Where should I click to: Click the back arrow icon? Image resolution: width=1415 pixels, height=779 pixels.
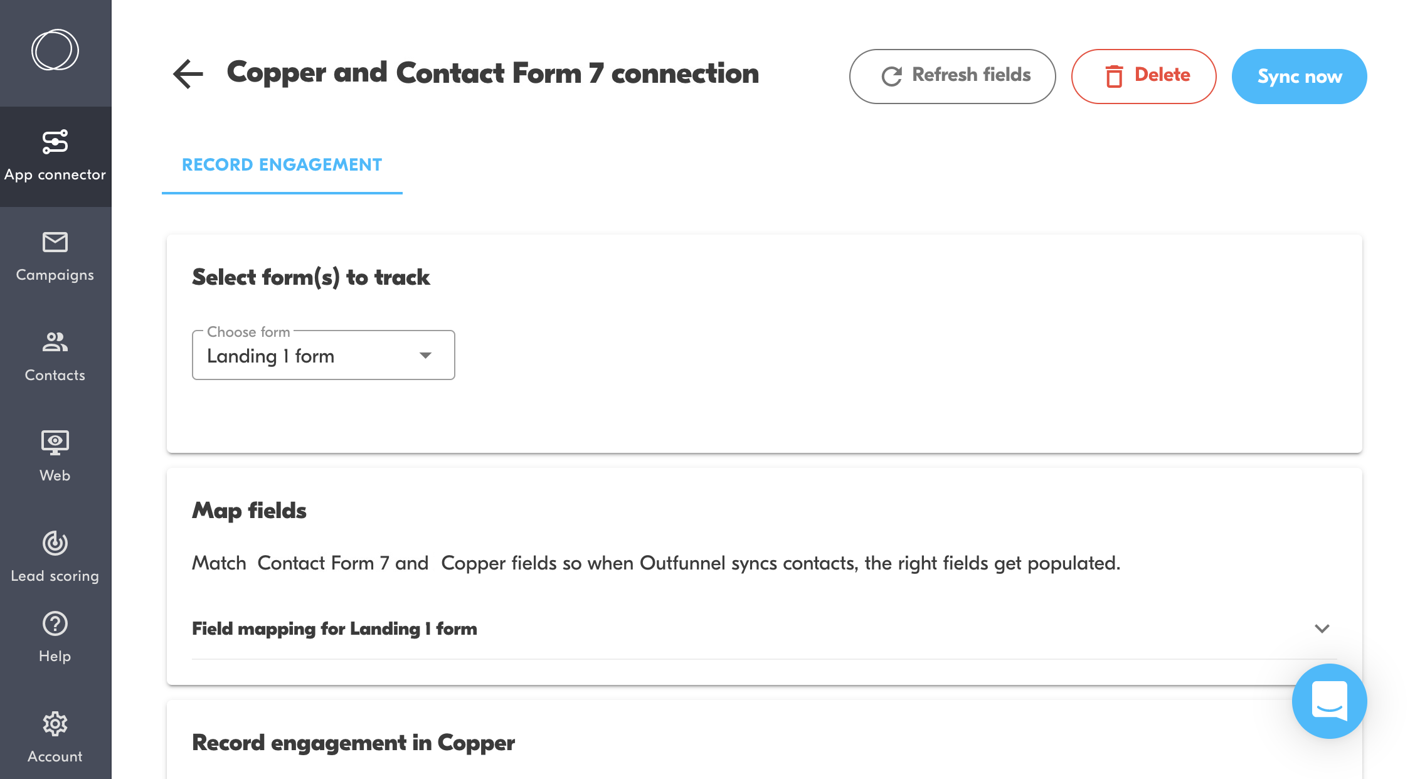[188, 74]
